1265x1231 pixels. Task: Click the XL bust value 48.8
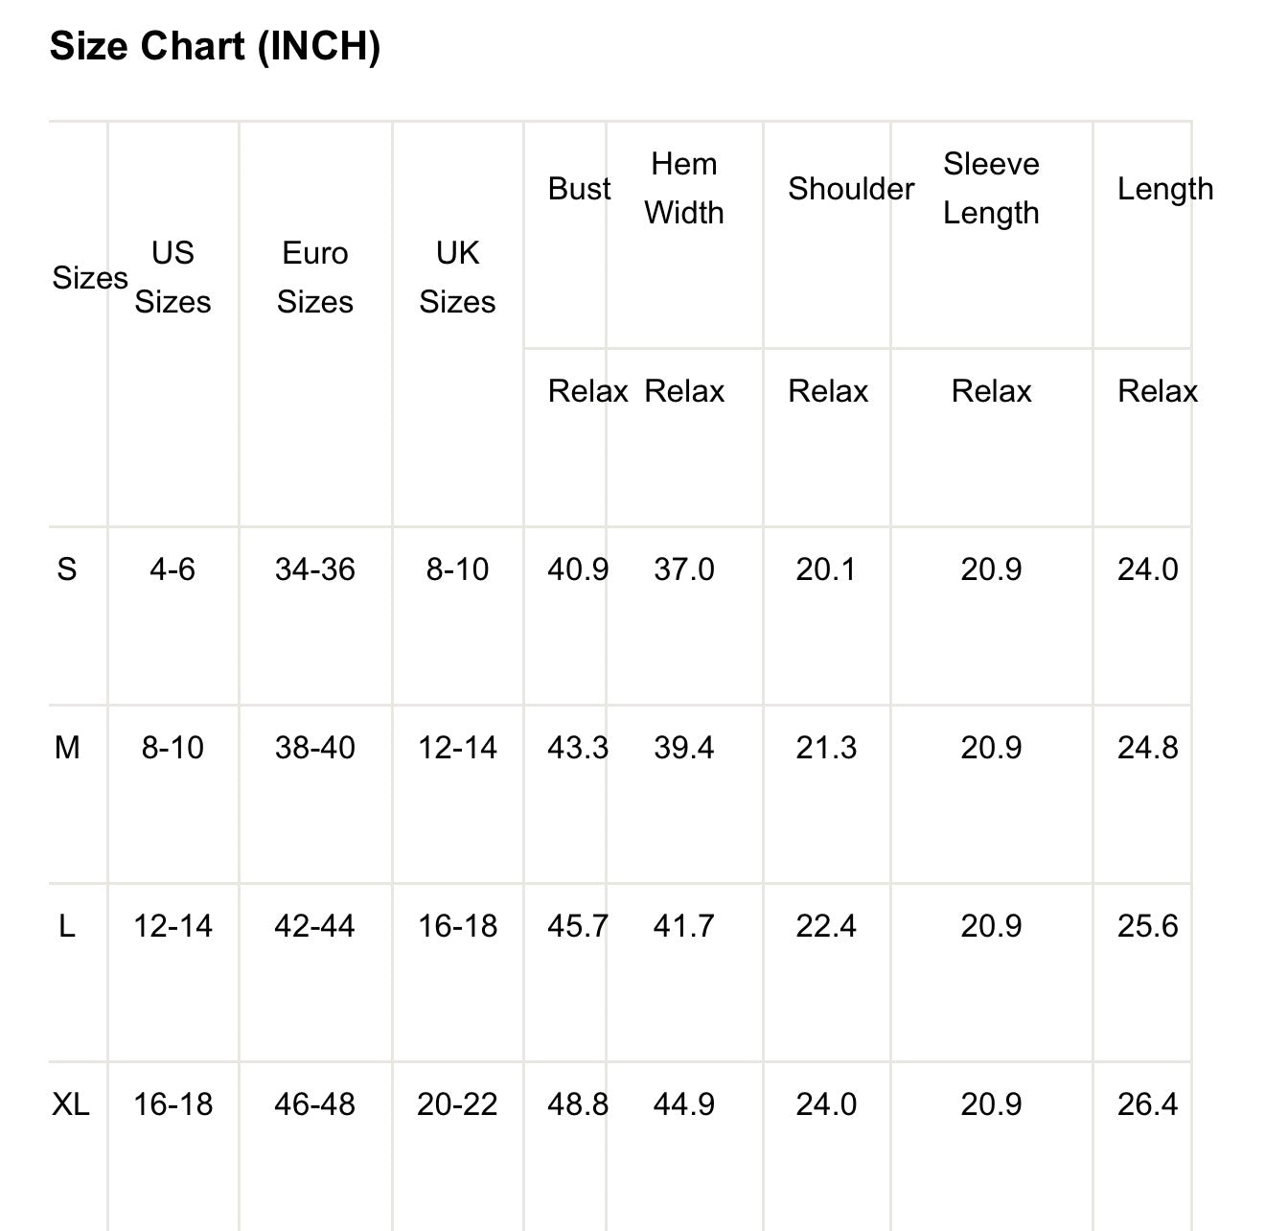point(577,1104)
